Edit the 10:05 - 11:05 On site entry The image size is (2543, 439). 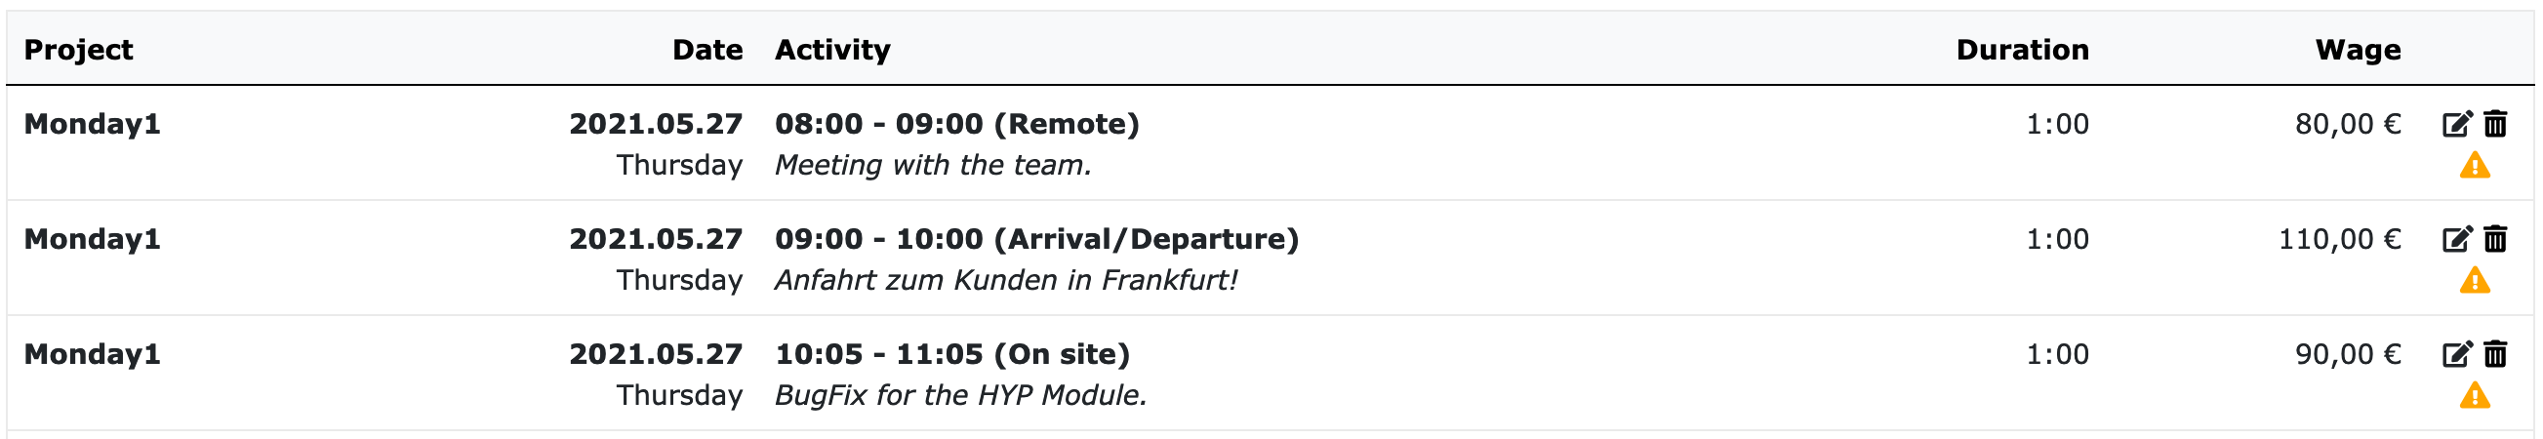point(2456,354)
